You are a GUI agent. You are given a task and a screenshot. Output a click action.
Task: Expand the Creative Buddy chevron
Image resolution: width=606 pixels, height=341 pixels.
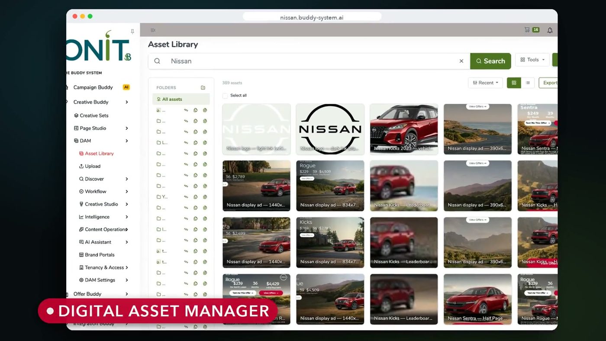[x=127, y=102]
